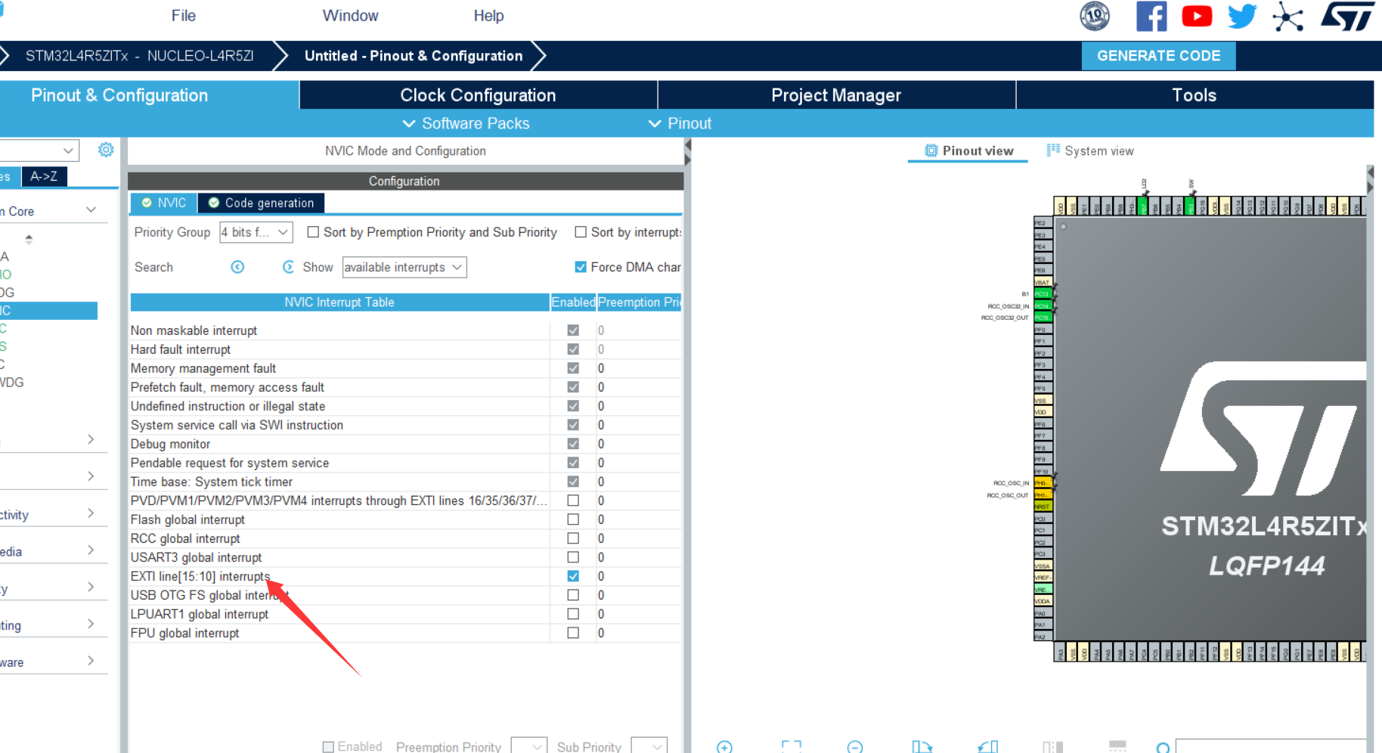Viewport: 1382px width, 753px height.
Task: Click the sort arrows under the Core category
Action: point(29,239)
